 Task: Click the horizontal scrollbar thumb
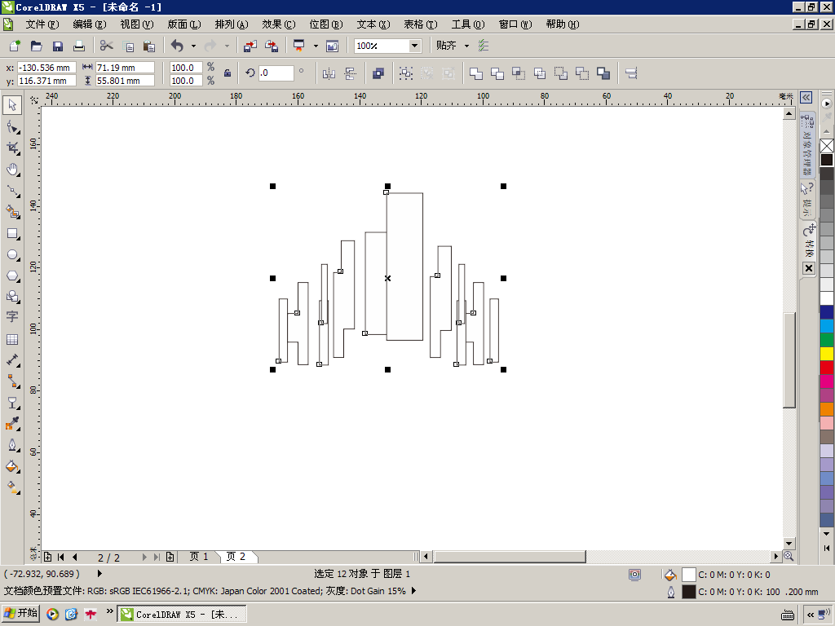510,557
